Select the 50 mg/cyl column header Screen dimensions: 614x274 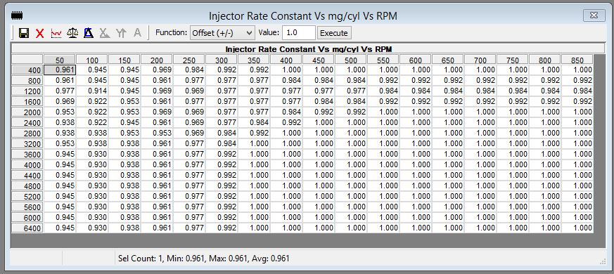click(60, 60)
